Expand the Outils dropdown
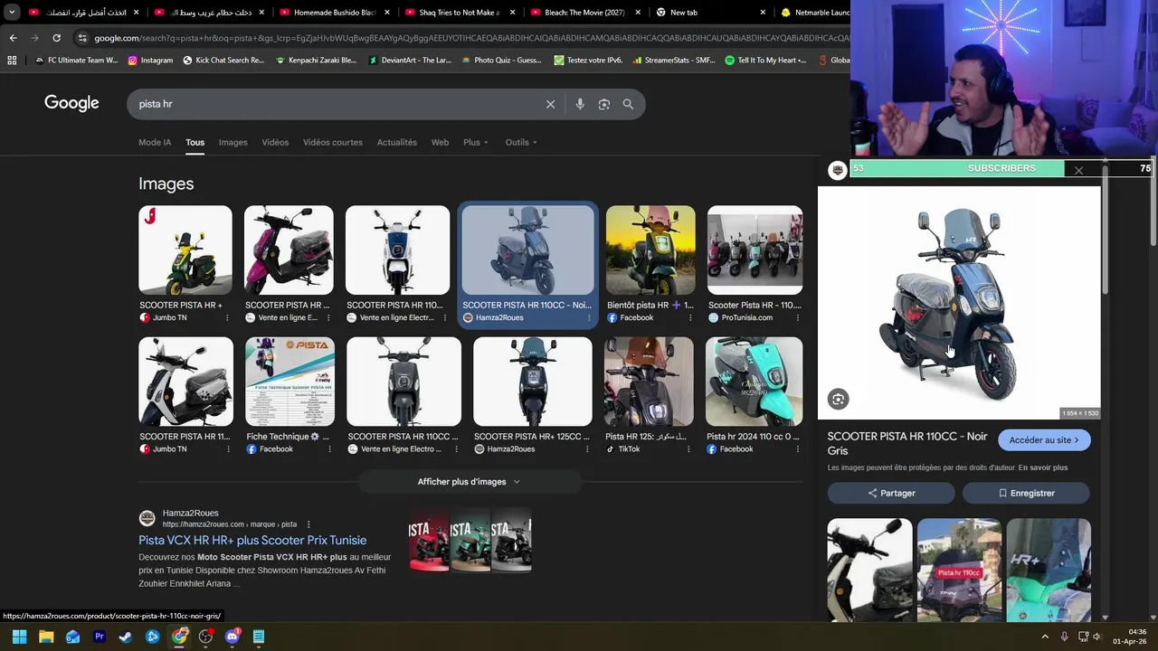This screenshot has height=651, width=1158. coord(521,142)
